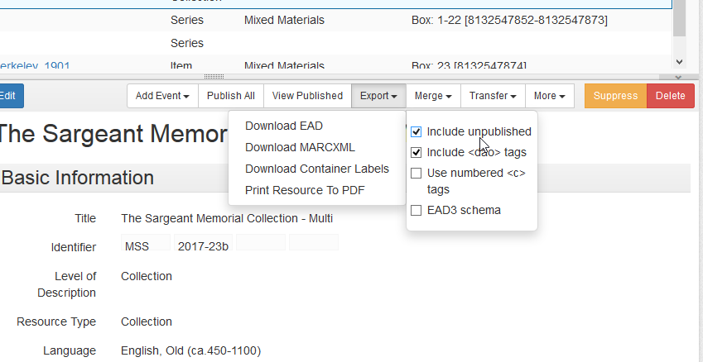Collapse the Export dropdown button
703x362 pixels.
(378, 96)
